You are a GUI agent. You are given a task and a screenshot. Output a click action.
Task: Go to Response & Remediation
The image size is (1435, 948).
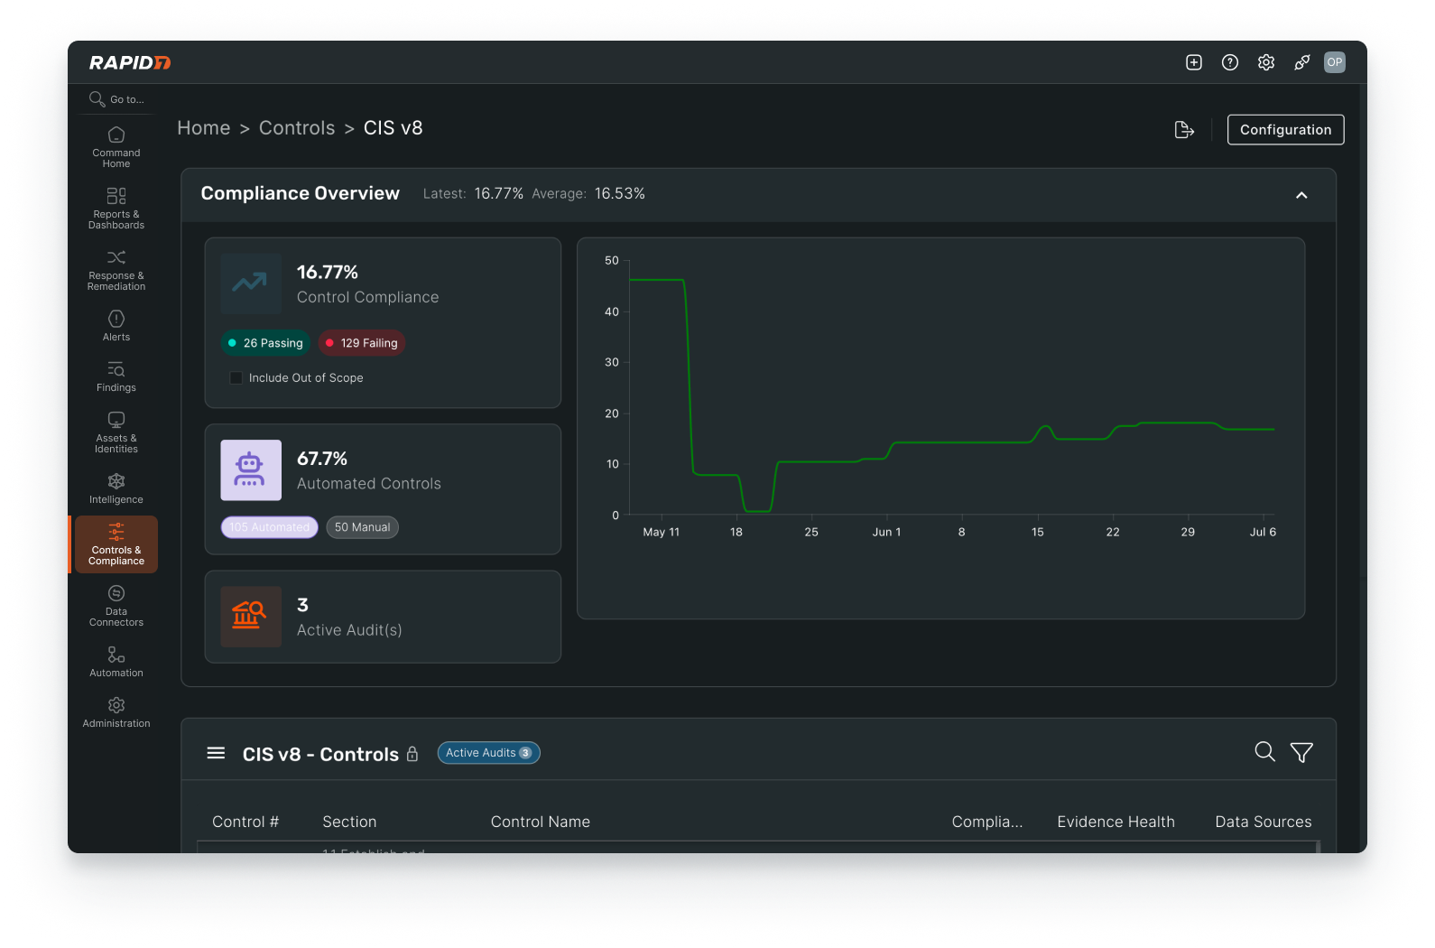pos(116,270)
